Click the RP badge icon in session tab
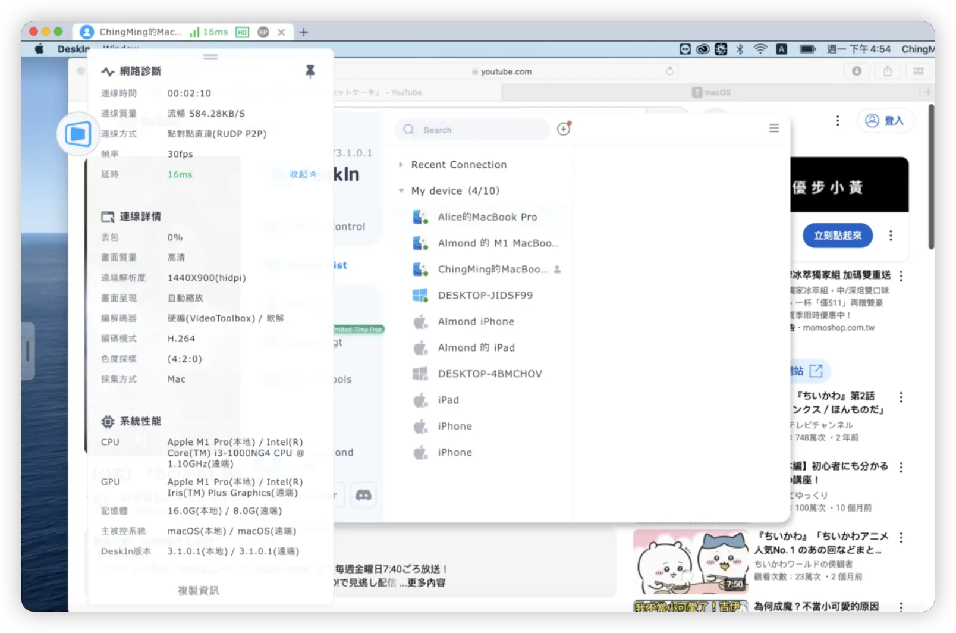 [x=263, y=32]
